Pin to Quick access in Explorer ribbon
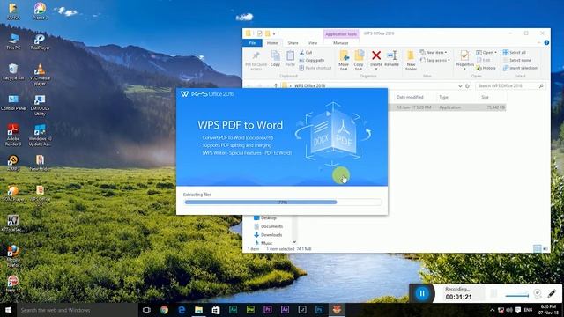564x317 pixels. click(256, 60)
